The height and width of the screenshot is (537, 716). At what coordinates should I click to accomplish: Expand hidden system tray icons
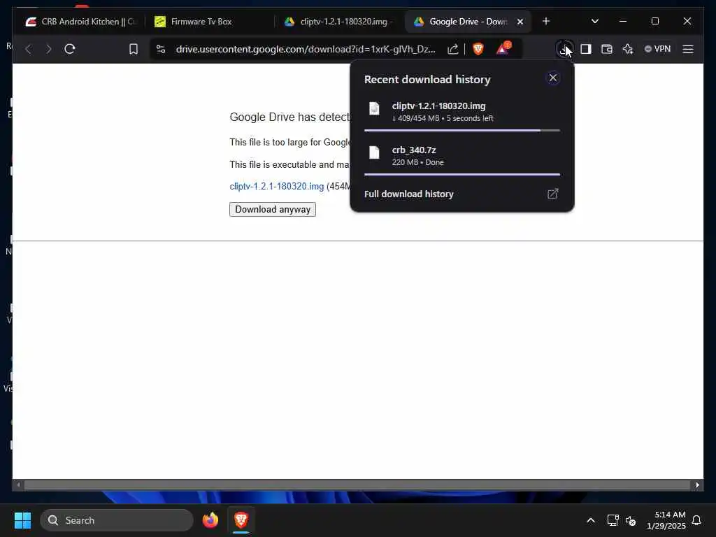[590, 520]
